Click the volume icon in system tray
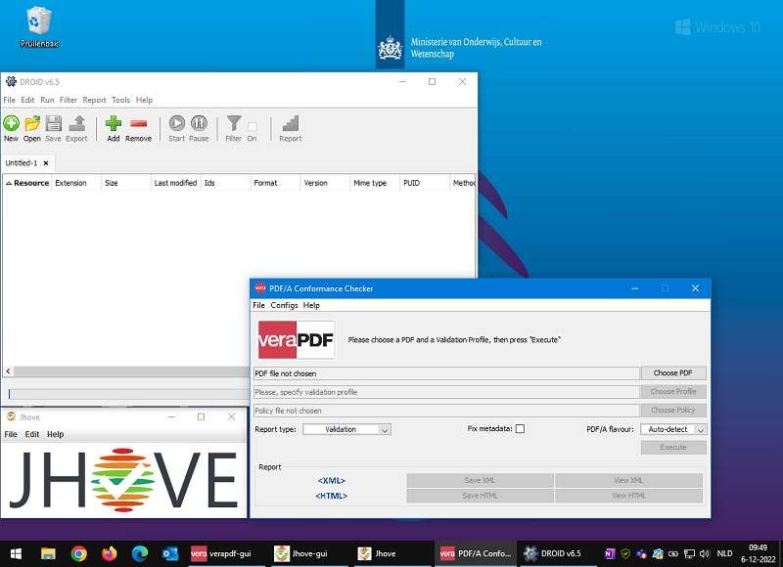Image resolution: width=783 pixels, height=567 pixels. (705, 553)
